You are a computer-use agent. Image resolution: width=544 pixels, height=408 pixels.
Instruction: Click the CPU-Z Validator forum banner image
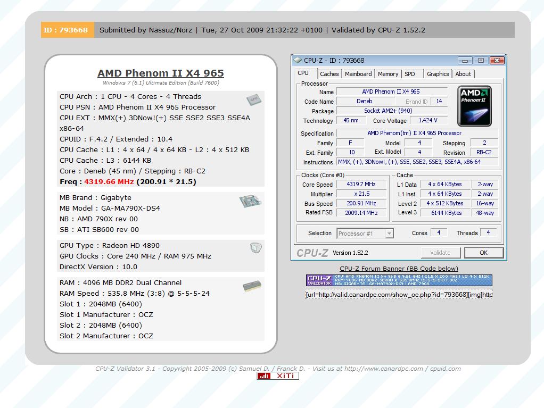point(399,280)
